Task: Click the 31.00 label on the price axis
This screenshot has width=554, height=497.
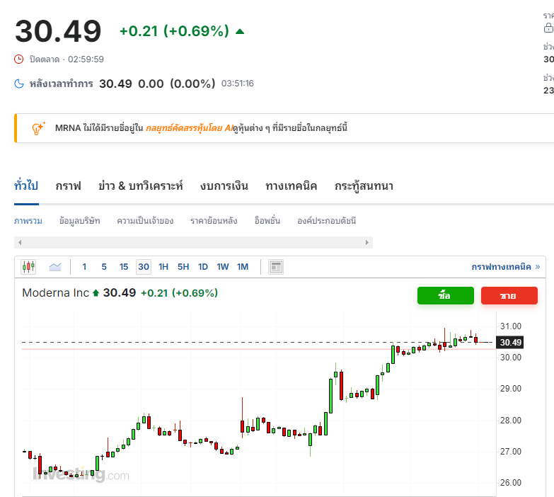Action: pos(511,326)
